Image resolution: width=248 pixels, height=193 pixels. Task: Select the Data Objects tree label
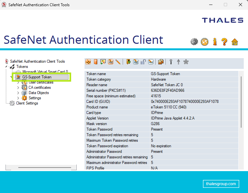(x=39, y=93)
